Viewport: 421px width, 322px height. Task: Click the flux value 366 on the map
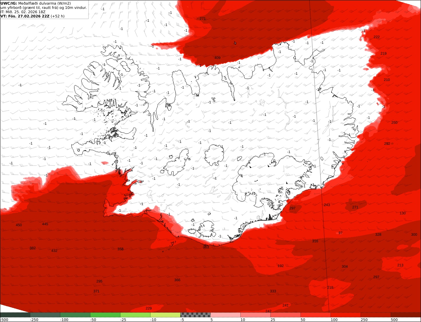click(177, 280)
